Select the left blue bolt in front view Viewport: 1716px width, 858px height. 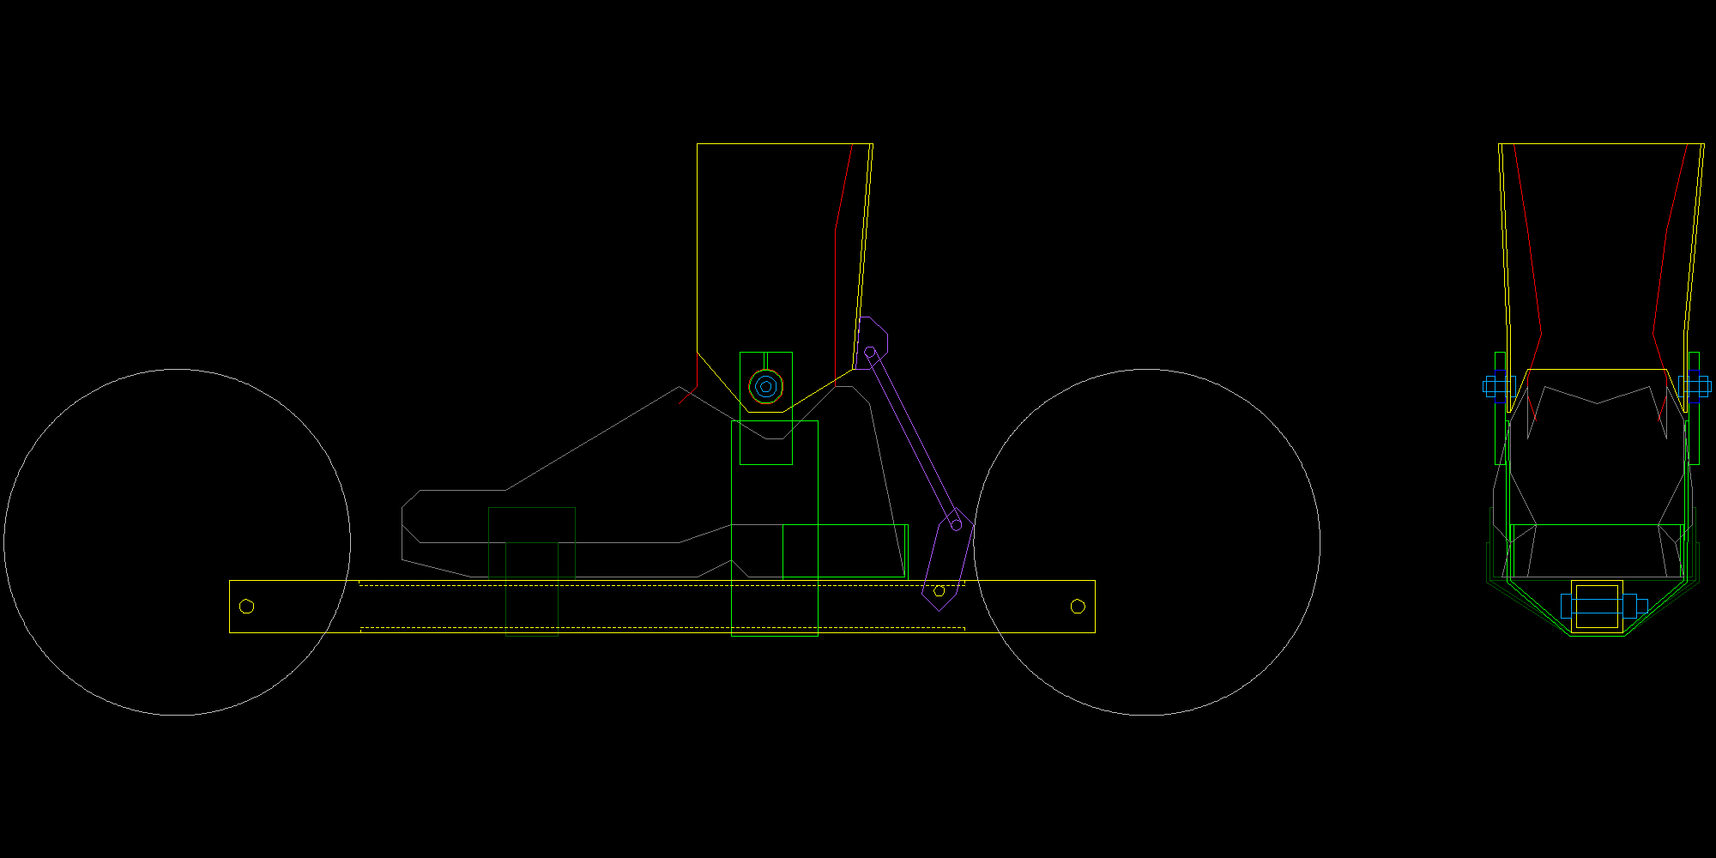[1497, 387]
